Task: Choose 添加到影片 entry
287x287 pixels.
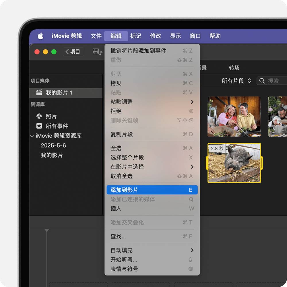Action: [x=152, y=190]
